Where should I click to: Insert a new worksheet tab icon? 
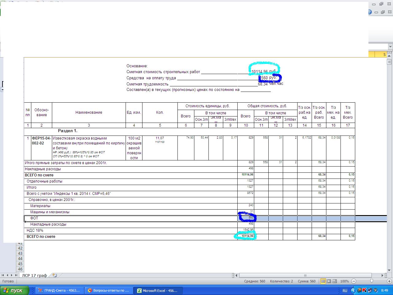click(55, 275)
